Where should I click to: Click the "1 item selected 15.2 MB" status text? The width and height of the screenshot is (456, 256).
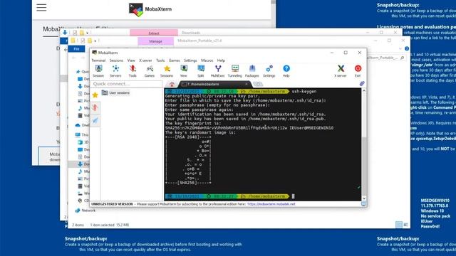click(110, 225)
